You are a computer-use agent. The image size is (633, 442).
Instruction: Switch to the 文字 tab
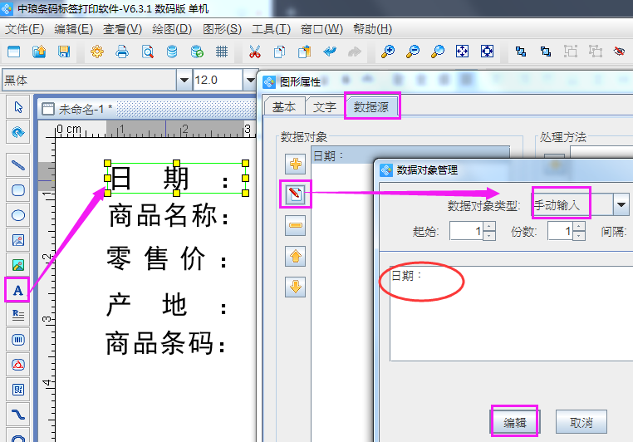point(325,107)
